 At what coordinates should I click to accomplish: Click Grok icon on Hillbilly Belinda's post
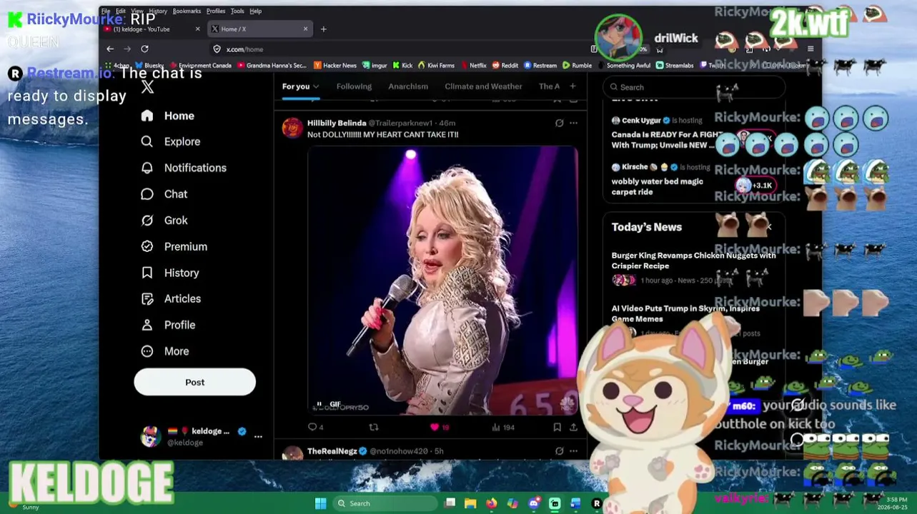click(559, 123)
